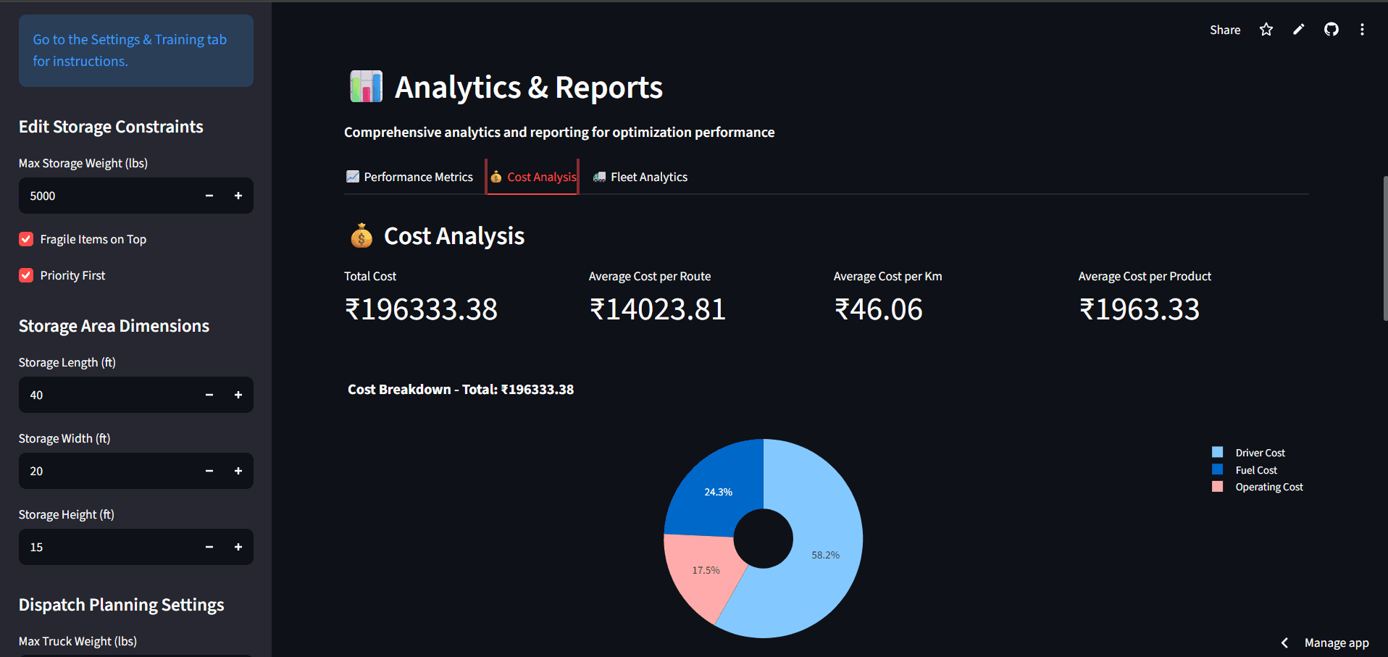
Task: Click the favorite star icon
Action: coord(1266,30)
